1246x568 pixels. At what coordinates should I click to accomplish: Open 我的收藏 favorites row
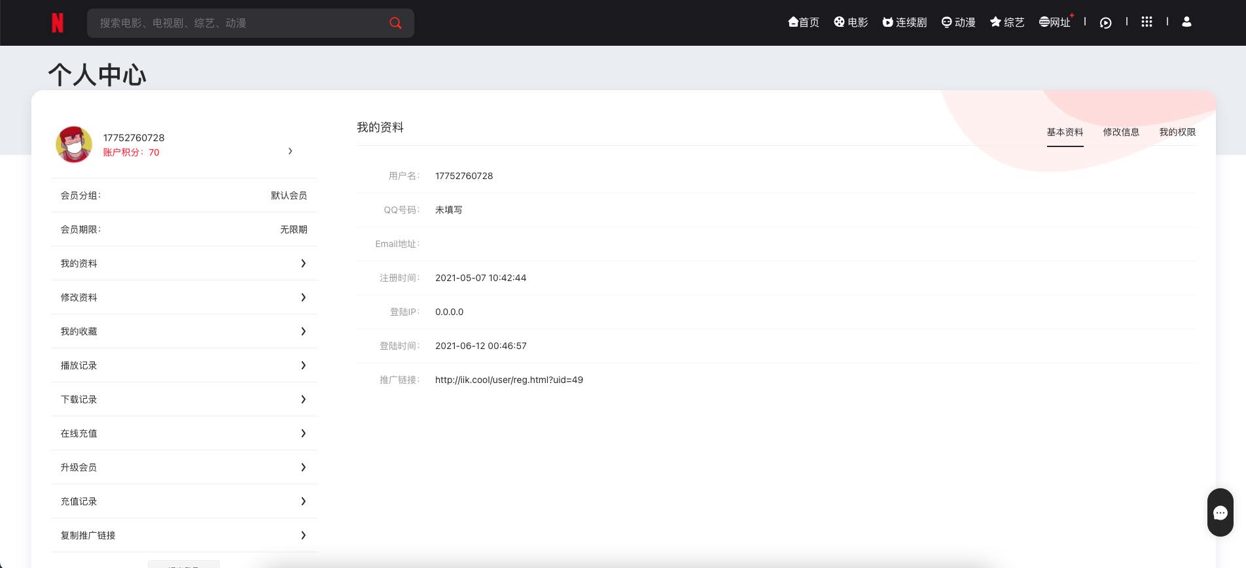pos(184,331)
